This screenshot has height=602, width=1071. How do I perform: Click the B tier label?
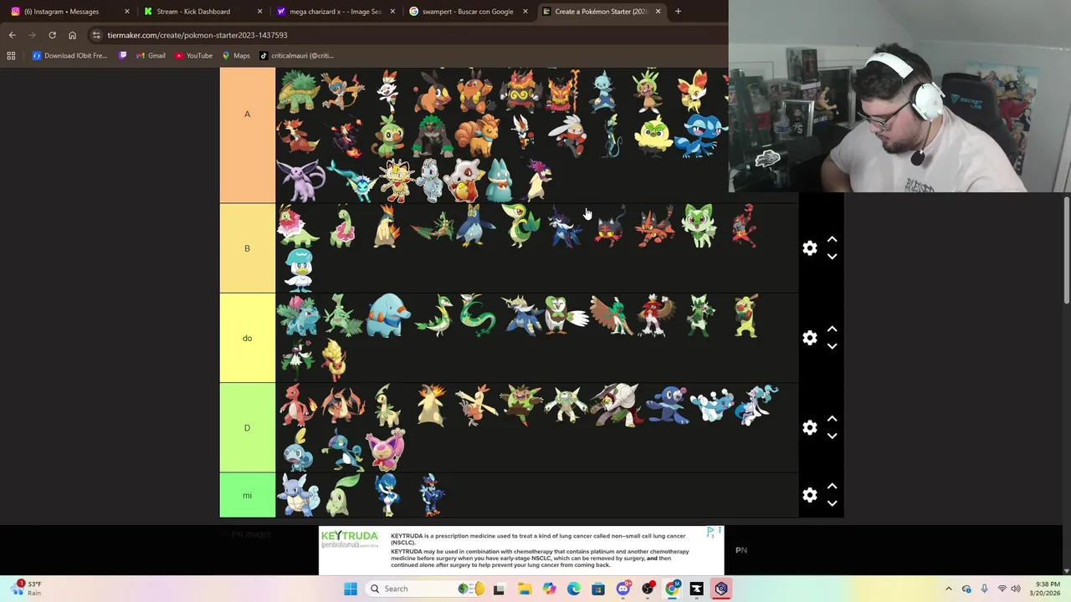pyautogui.click(x=247, y=248)
